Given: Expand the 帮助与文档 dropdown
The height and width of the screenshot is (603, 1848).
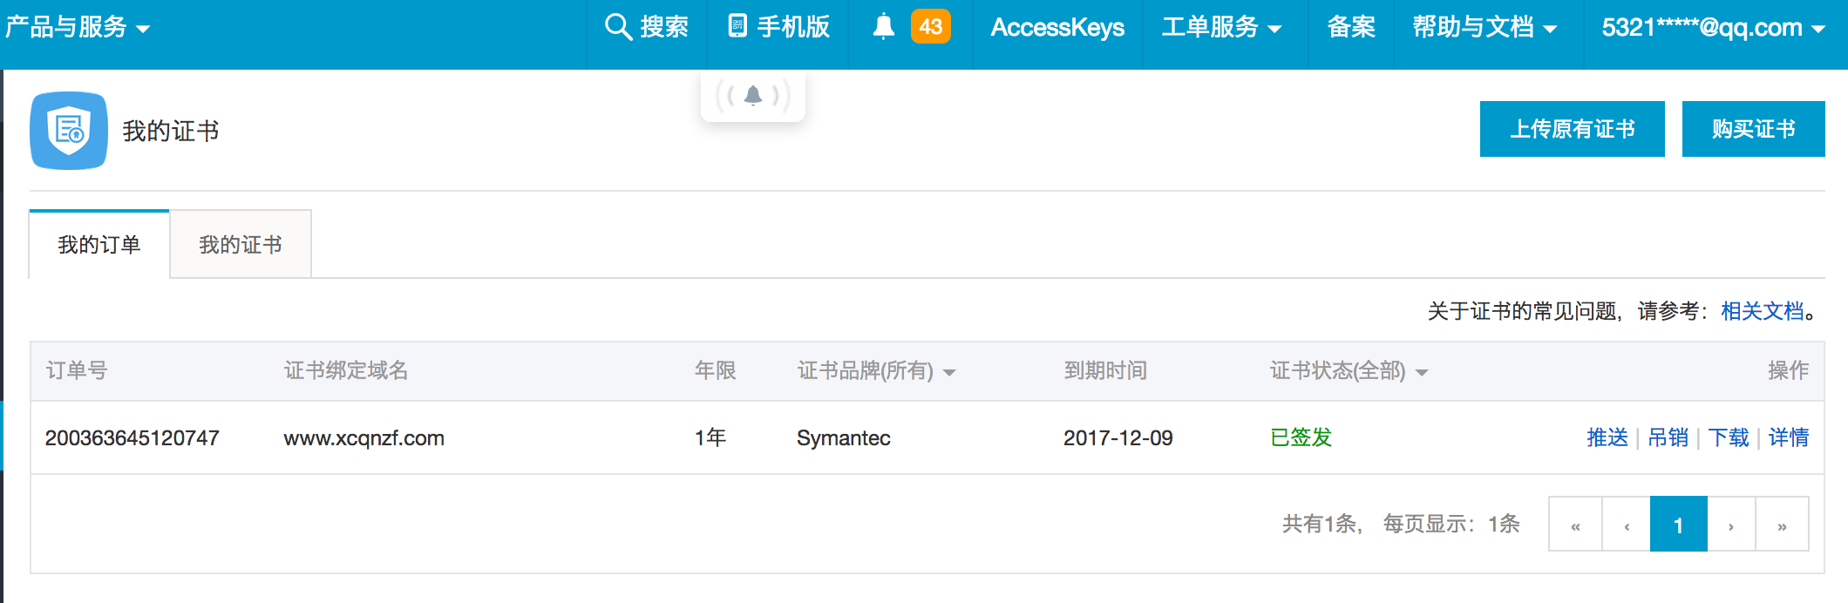Looking at the screenshot, I should pos(1485,27).
